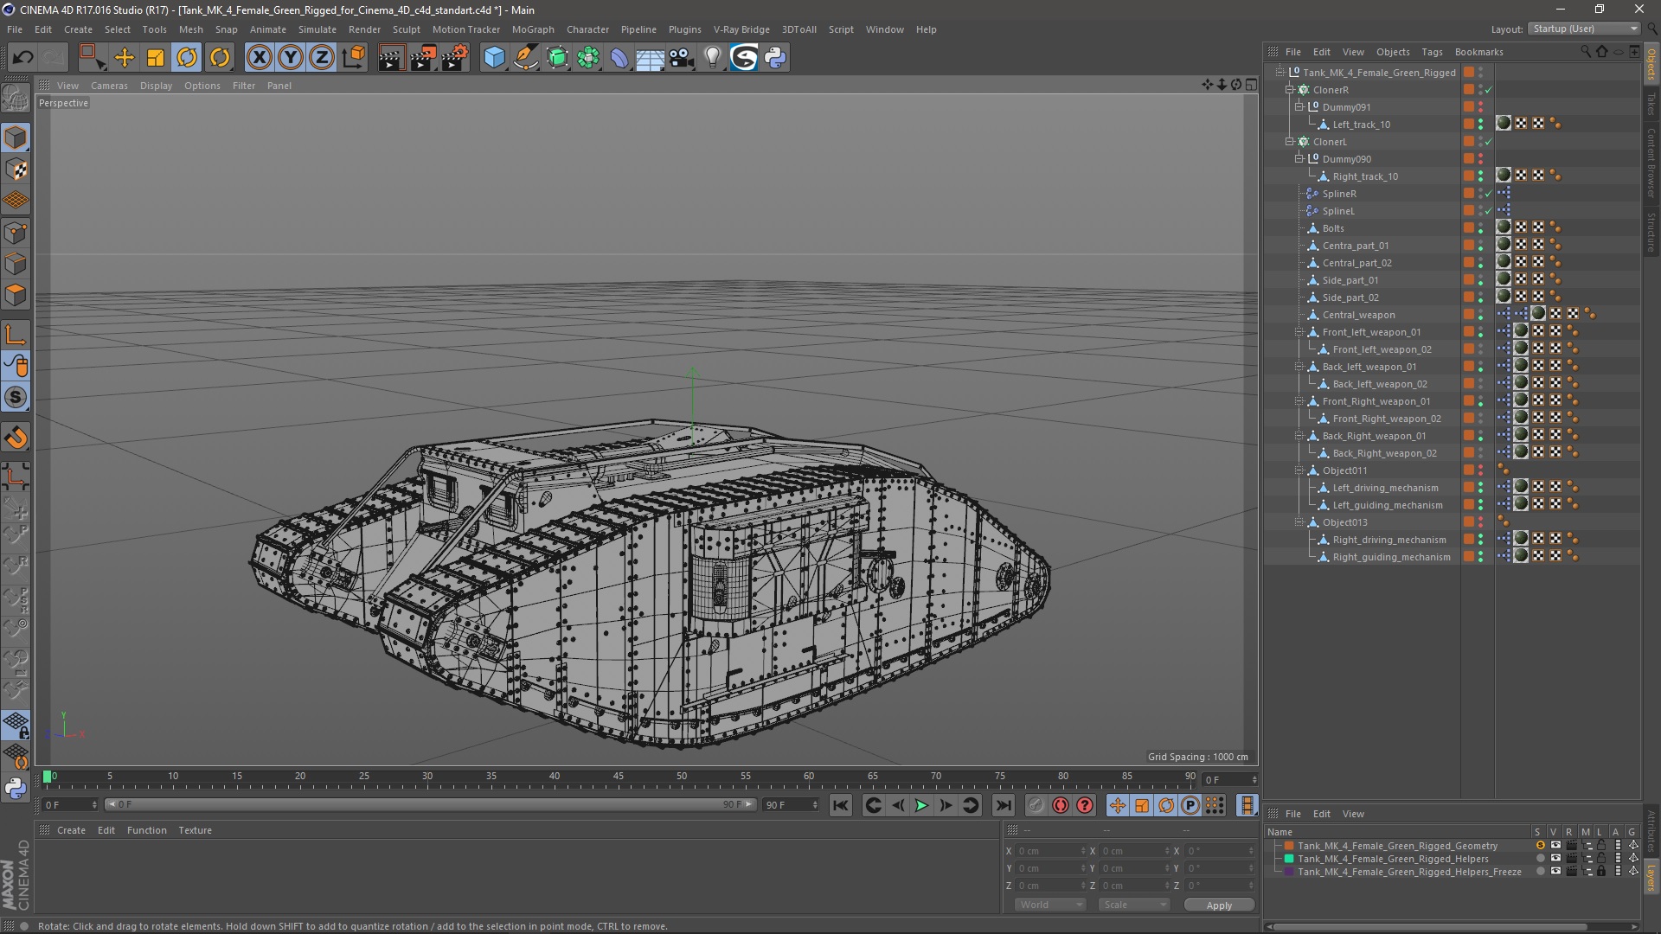Viewport: 1661px width, 934px height.
Task: Expand the ClonerR hierarchy
Action: point(1288,89)
